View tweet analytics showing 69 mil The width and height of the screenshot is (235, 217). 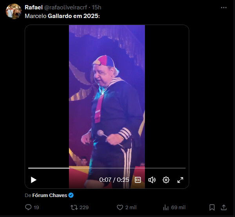tap(166, 207)
